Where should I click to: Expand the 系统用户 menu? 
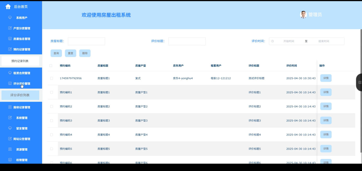[21, 18]
